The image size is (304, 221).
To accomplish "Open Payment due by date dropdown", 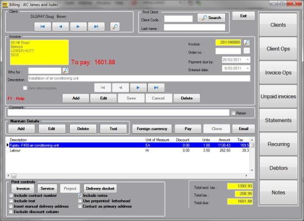I will 248,59.
